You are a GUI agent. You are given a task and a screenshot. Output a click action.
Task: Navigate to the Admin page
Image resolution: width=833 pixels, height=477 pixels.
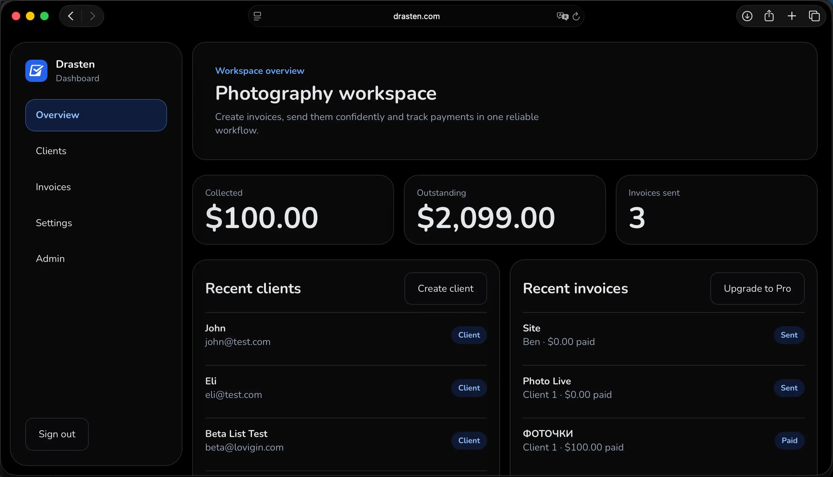[x=96, y=259]
